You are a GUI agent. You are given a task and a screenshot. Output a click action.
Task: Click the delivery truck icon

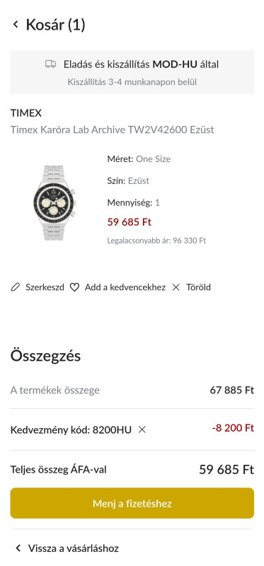50,64
